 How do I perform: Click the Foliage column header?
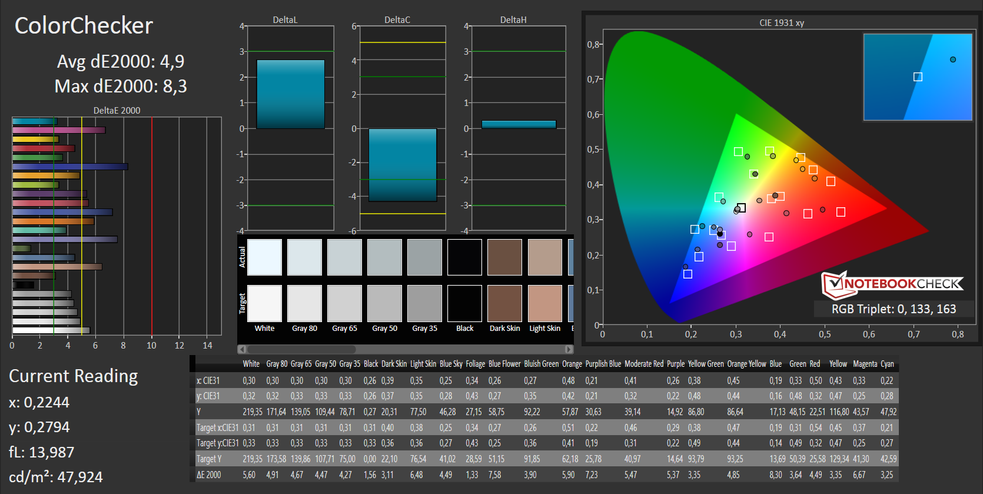[476, 364]
